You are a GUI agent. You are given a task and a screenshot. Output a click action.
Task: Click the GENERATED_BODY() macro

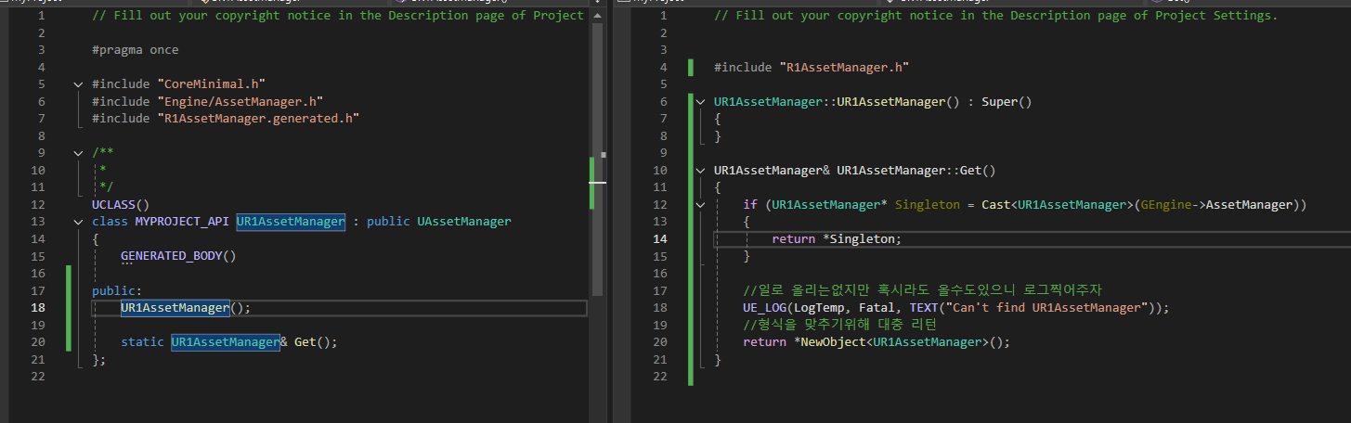pyautogui.click(x=178, y=256)
